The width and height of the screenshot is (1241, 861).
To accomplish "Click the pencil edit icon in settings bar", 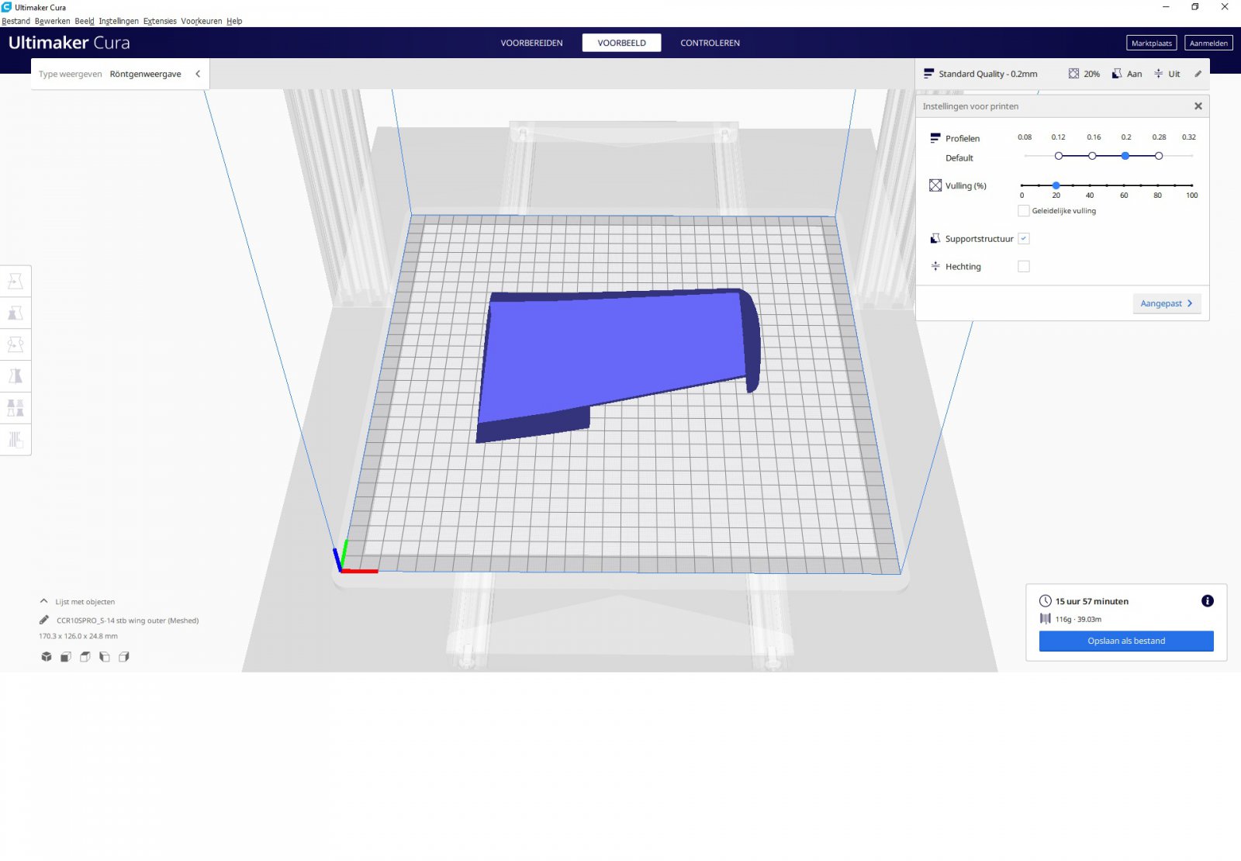I will pos(1198,74).
